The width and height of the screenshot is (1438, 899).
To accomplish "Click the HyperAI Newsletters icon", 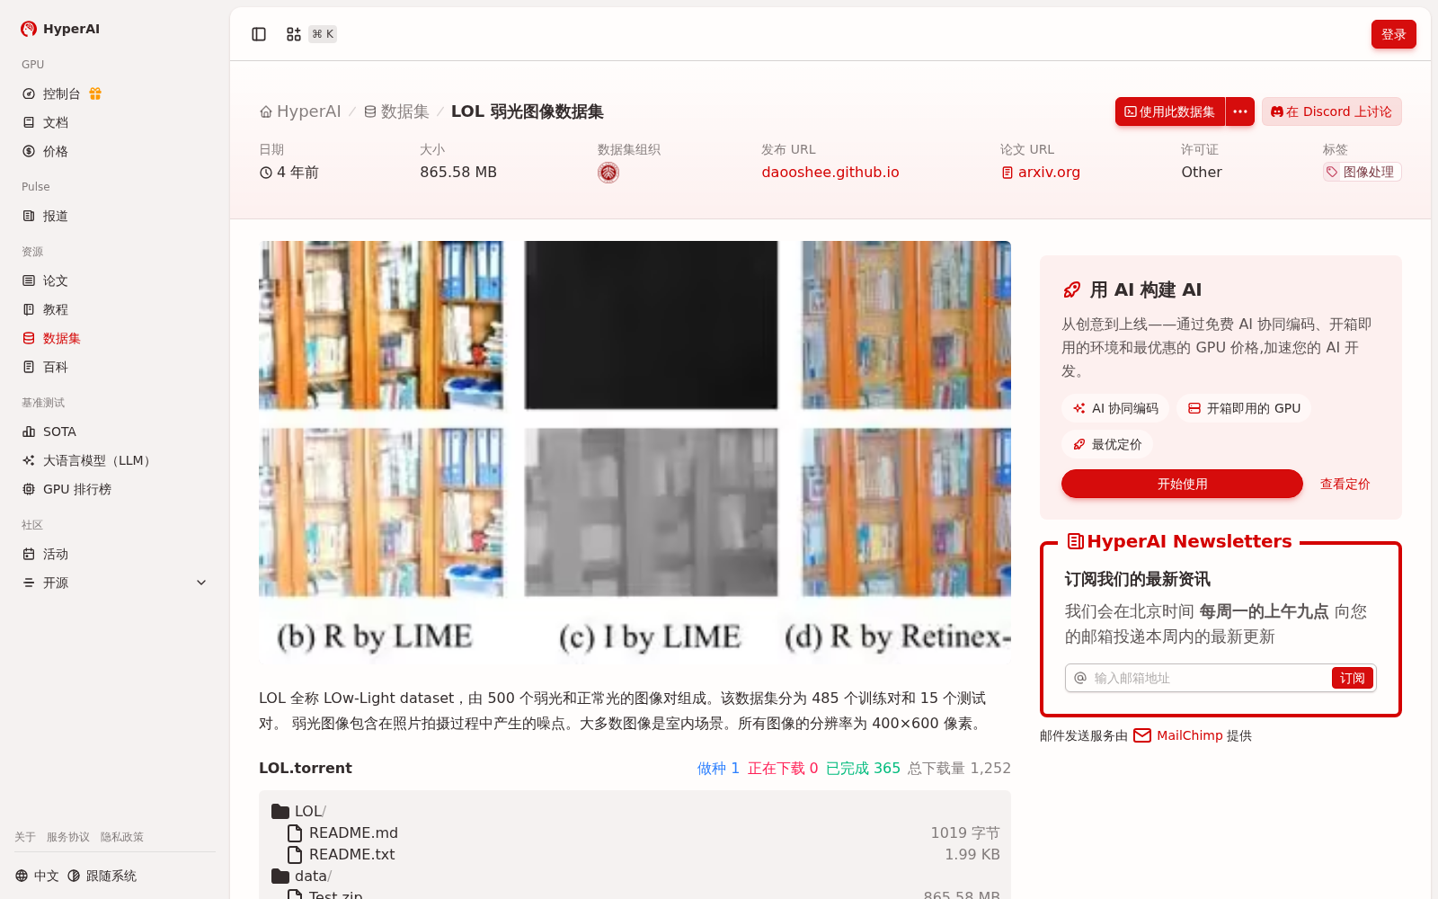I will 1075,541.
